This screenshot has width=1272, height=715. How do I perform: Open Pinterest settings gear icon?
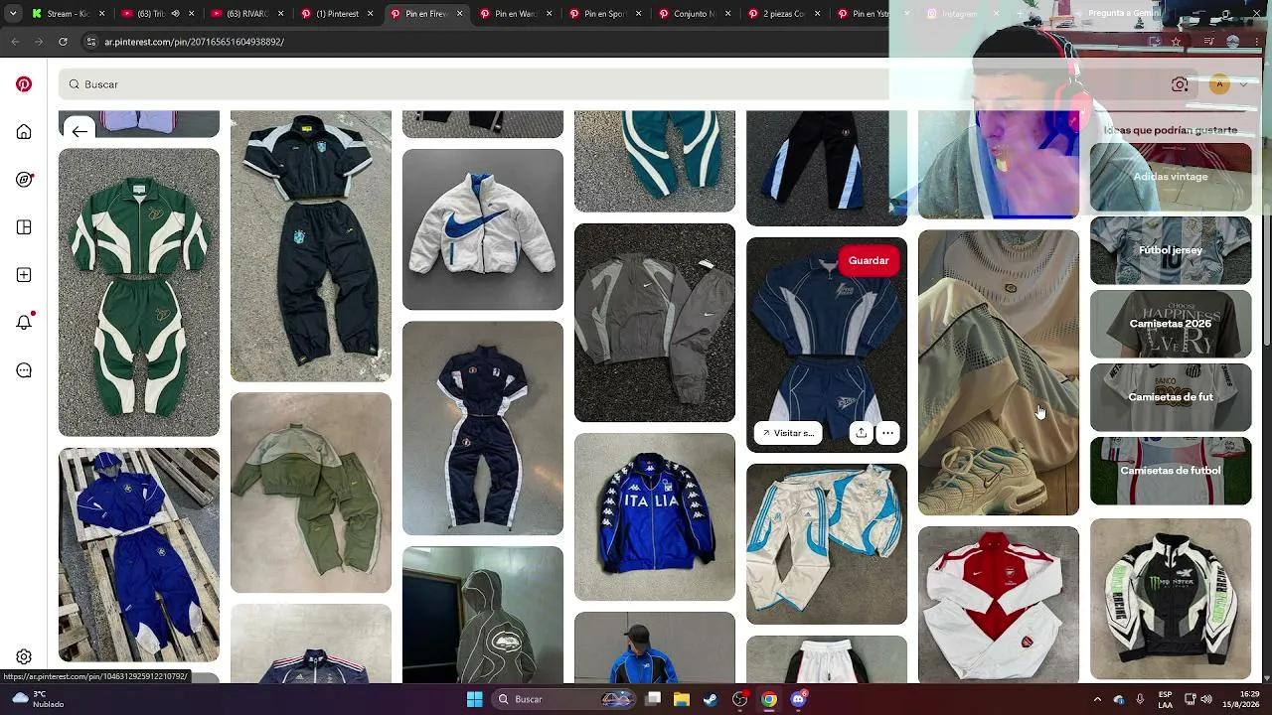24,656
